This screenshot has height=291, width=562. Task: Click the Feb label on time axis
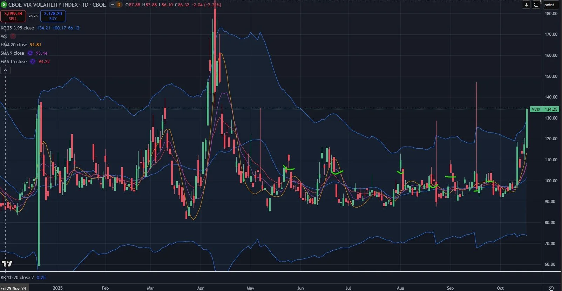105,288
